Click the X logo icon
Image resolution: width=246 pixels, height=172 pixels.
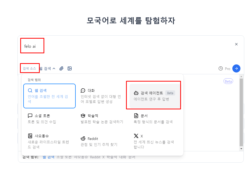(x=136, y=136)
